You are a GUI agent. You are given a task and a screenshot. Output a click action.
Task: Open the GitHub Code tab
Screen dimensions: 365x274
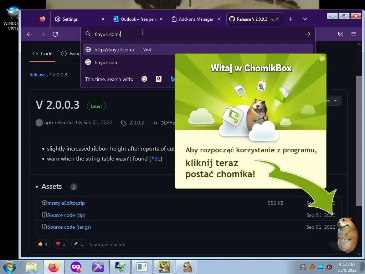(x=42, y=54)
